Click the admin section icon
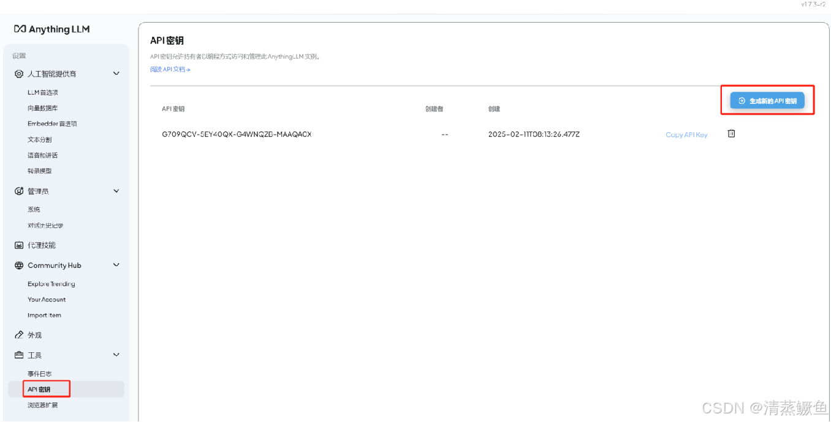 [x=19, y=191]
